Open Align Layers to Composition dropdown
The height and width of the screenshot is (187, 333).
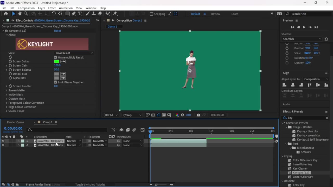[x=316, y=79]
